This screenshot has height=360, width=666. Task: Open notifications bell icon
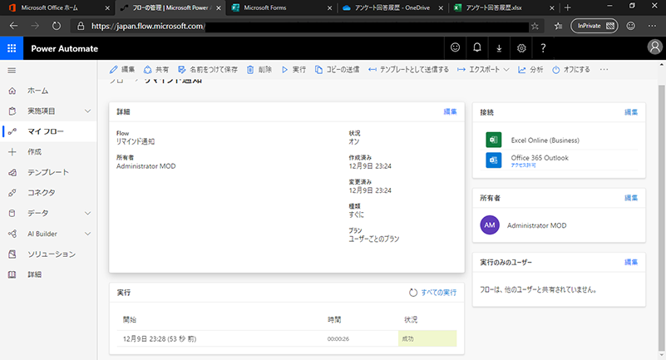pyautogui.click(x=477, y=48)
